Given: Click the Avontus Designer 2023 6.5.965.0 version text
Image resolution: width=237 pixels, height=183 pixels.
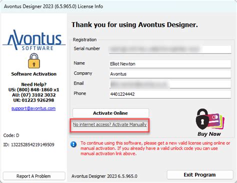Looking at the screenshot, I should tap(104, 176).
